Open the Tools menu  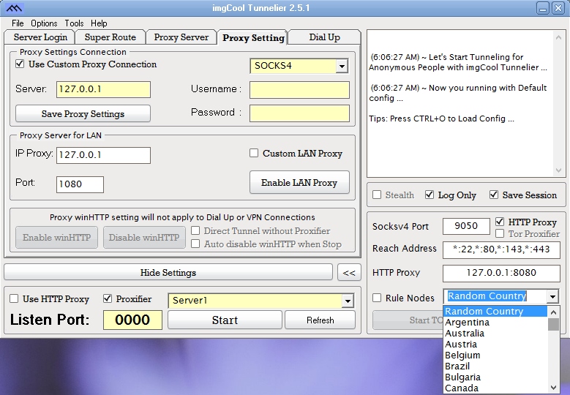pyautogui.click(x=74, y=23)
